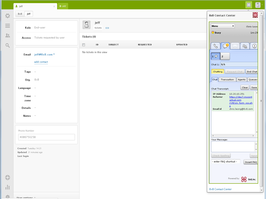
Task: Open the agents group icon tab
Action: click(244, 46)
